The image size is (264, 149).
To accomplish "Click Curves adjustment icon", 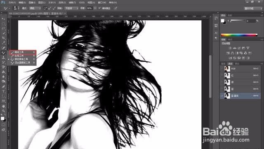I will click(239, 48).
